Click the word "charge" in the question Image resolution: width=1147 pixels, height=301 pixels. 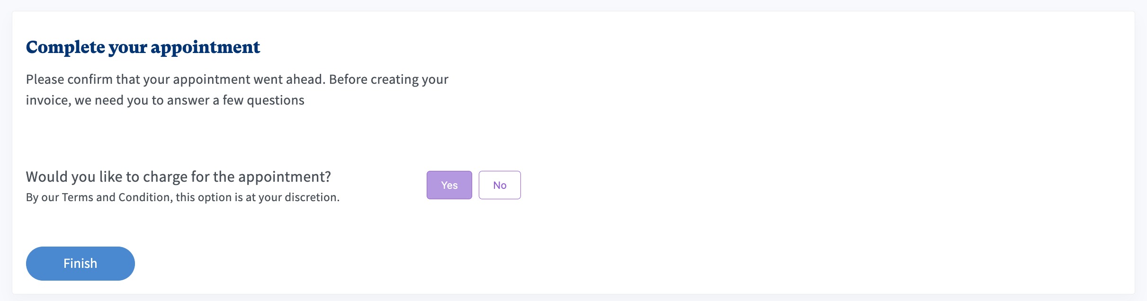tap(165, 177)
